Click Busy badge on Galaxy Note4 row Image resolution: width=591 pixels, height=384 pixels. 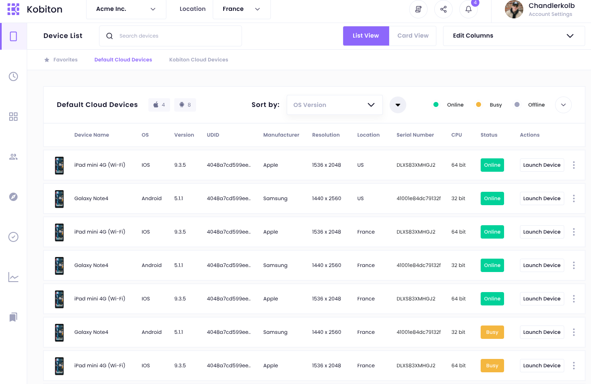pyautogui.click(x=492, y=332)
